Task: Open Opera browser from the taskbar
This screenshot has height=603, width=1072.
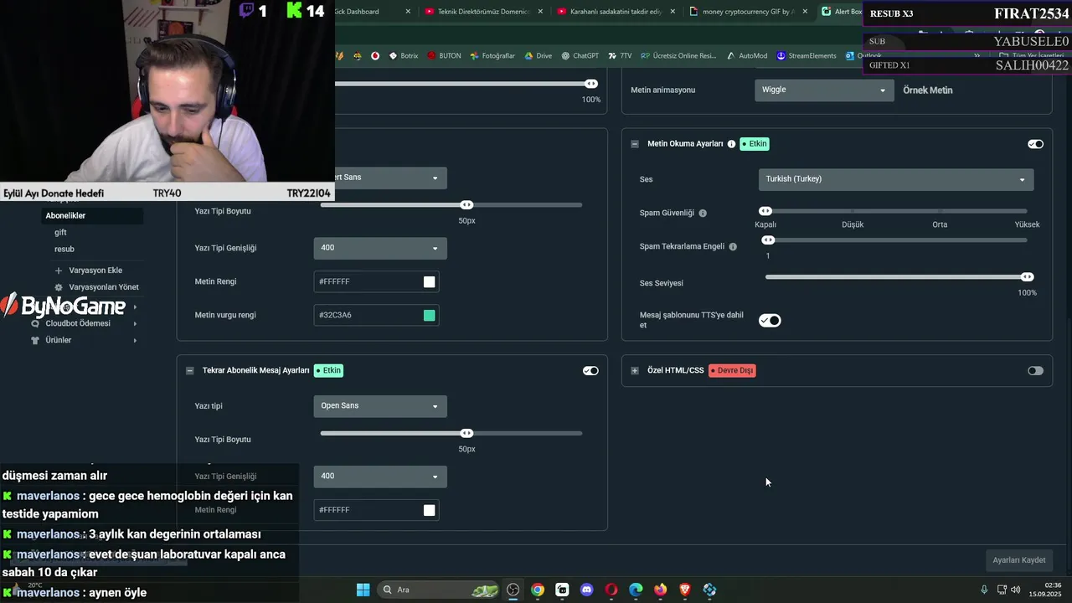Action: tap(611, 590)
